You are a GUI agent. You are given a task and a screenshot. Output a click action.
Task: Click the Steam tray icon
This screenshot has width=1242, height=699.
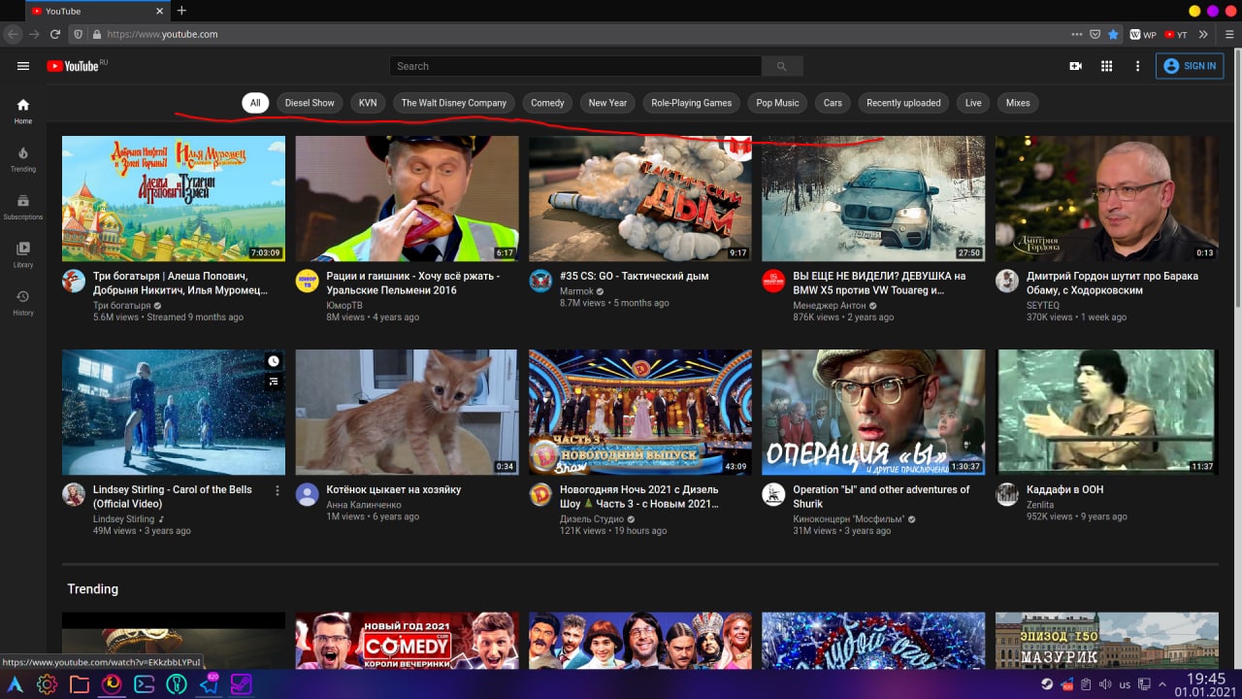tap(1047, 684)
